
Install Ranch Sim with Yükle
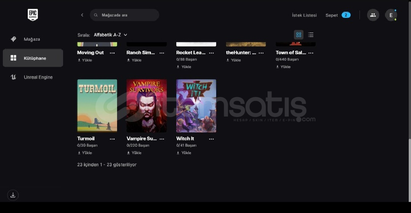[x=134, y=60]
